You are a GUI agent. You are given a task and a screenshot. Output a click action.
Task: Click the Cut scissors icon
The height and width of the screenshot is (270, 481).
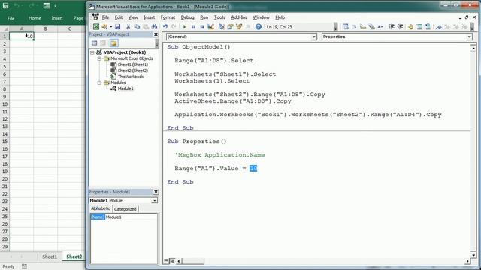pyautogui.click(x=129, y=27)
